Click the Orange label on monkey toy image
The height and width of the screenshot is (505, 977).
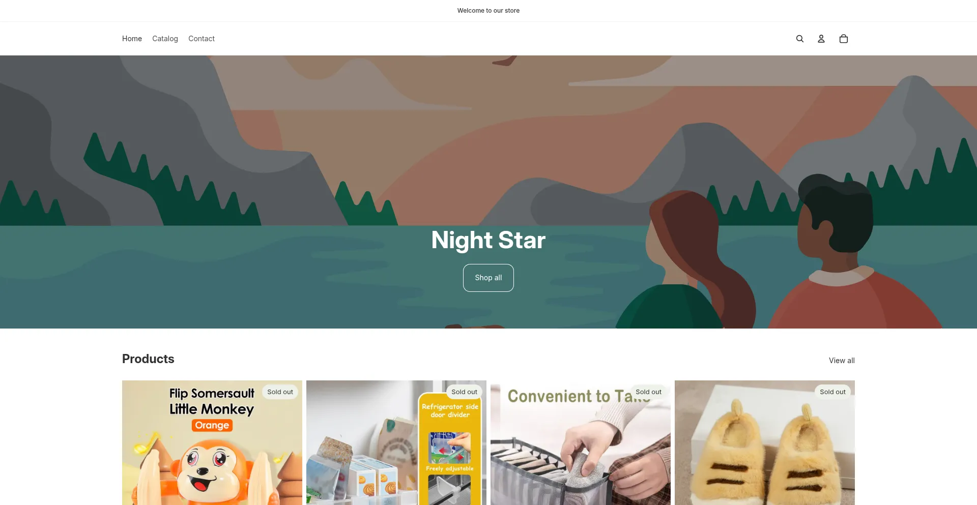(212, 425)
